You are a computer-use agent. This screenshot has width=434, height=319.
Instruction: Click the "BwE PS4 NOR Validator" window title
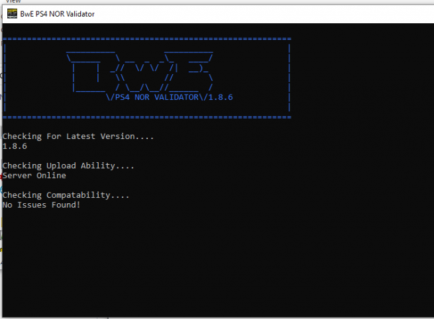[57, 15]
